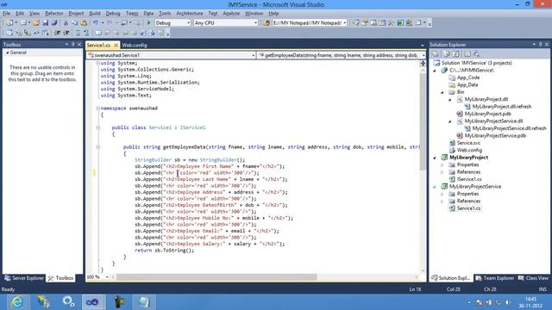Select Service.svc in Solution Explorer
The width and height of the screenshot is (552, 310).
tap(468, 143)
